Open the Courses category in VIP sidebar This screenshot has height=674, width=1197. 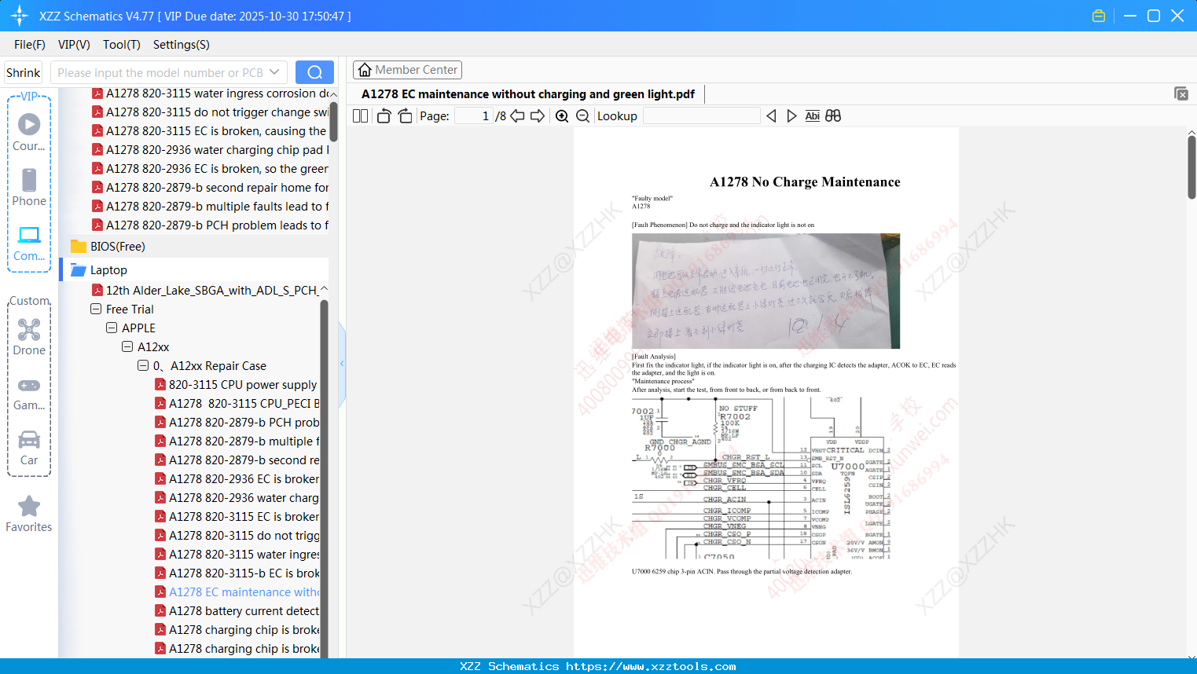point(29,133)
